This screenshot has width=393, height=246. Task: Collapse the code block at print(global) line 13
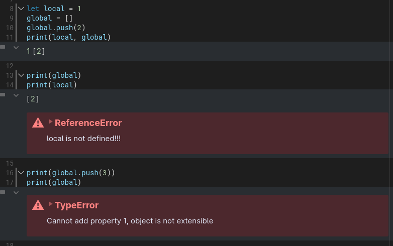(21, 75)
